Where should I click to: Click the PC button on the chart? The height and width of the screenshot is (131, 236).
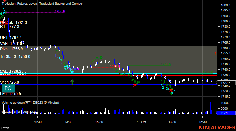pos(8,88)
